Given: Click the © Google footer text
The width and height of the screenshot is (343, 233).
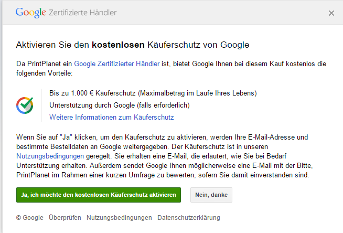Looking at the screenshot, I should pyautogui.click(x=30, y=218).
